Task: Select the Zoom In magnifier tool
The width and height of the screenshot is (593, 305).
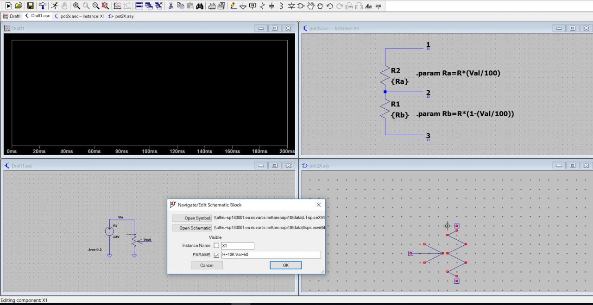Action: pyautogui.click(x=76, y=6)
